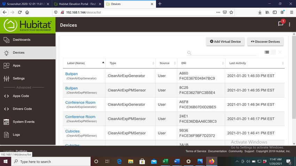Click Windows Start button
Screen dimensions: 296x166
click(x=6, y=161)
